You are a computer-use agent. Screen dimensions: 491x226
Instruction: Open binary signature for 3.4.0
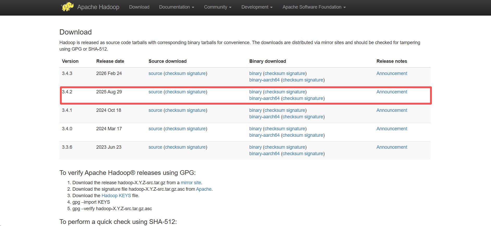click(296, 129)
